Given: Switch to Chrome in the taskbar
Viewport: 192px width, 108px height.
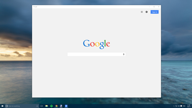Looking at the screenshot, I should 56,106.
